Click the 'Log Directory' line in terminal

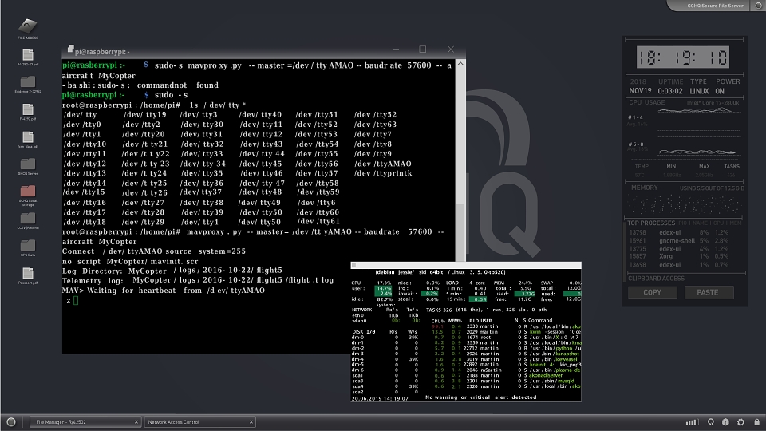click(172, 271)
